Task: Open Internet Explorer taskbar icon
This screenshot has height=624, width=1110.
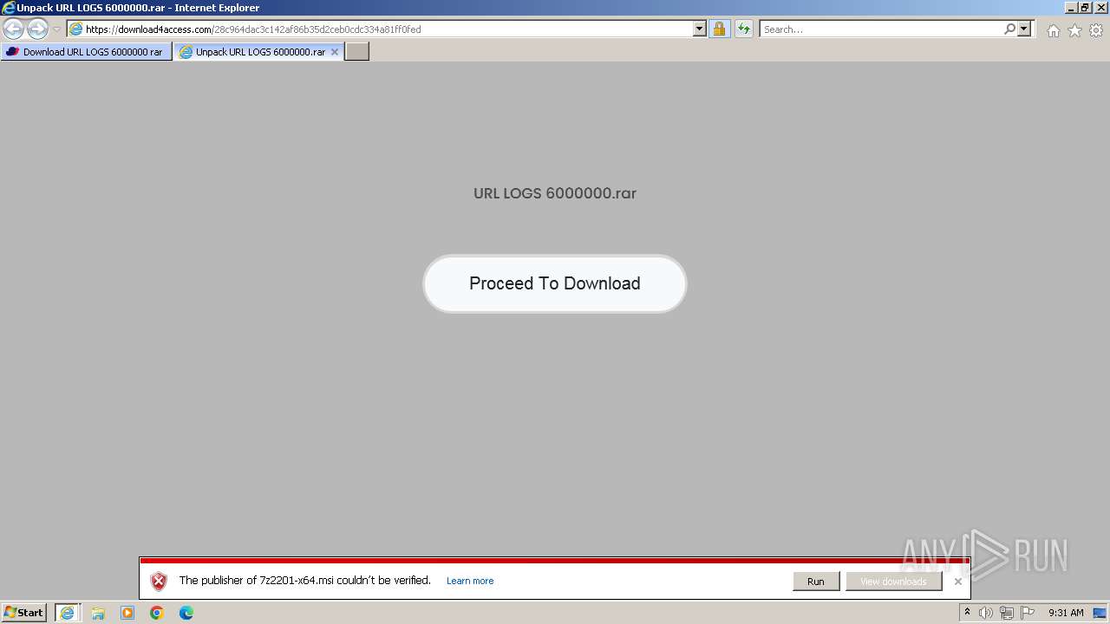Action: tap(67, 613)
